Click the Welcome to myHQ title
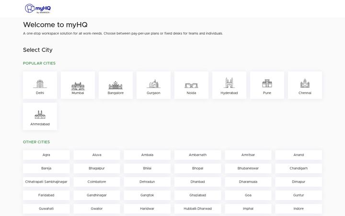 55,24
